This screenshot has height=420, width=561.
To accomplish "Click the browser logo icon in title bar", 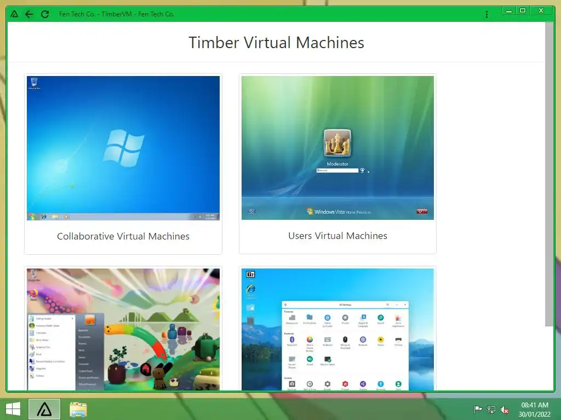I will tap(14, 14).
